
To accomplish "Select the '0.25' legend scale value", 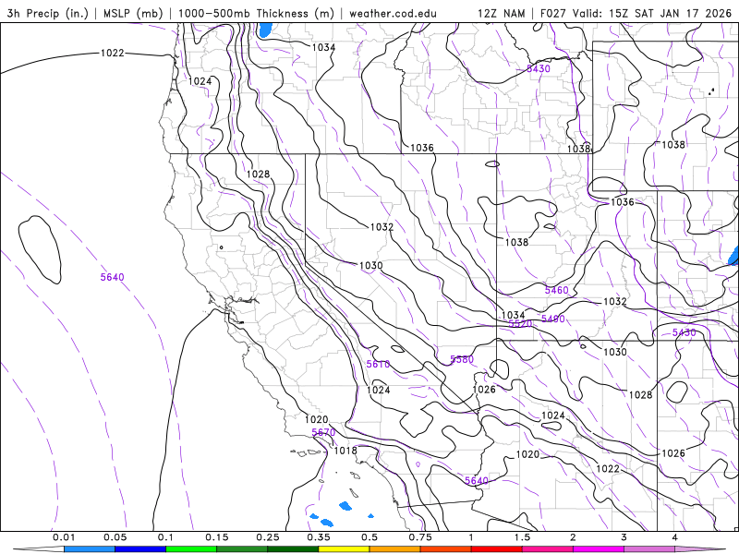I will [268, 537].
